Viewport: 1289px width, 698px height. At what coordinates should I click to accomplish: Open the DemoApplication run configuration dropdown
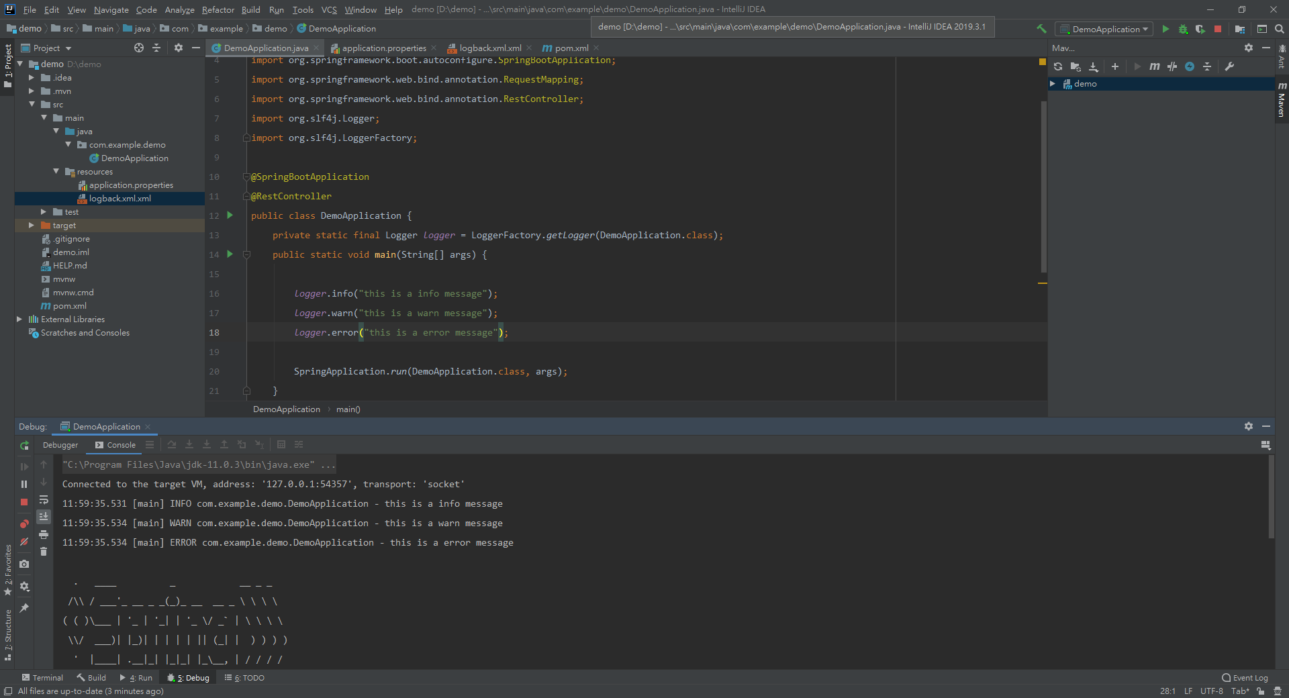pyautogui.click(x=1104, y=29)
